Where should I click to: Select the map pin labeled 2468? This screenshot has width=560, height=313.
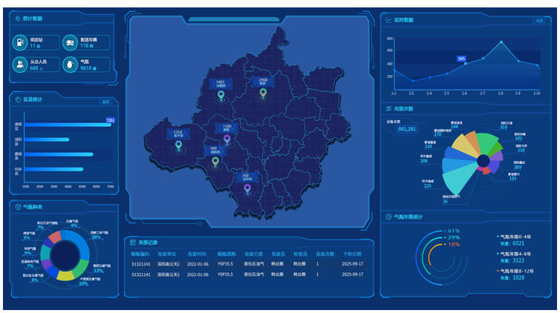point(263,92)
